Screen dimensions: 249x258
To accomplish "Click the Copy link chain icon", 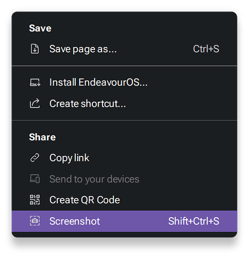I will pyautogui.click(x=35, y=158).
